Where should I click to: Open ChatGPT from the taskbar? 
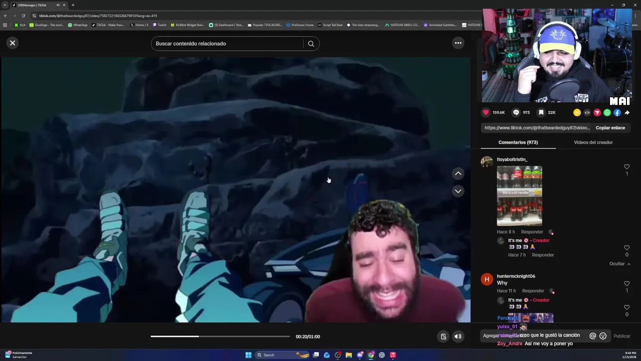point(382,355)
